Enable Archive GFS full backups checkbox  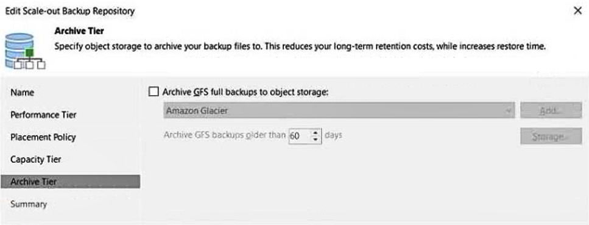point(153,92)
